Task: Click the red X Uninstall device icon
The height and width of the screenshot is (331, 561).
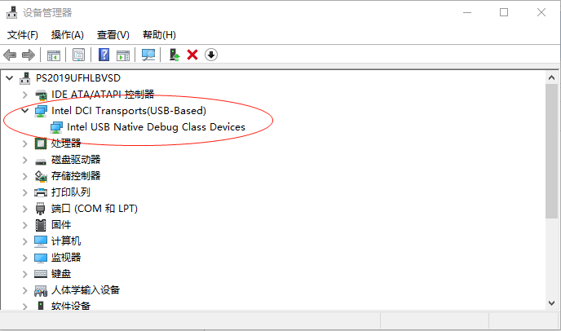Action: [192, 55]
